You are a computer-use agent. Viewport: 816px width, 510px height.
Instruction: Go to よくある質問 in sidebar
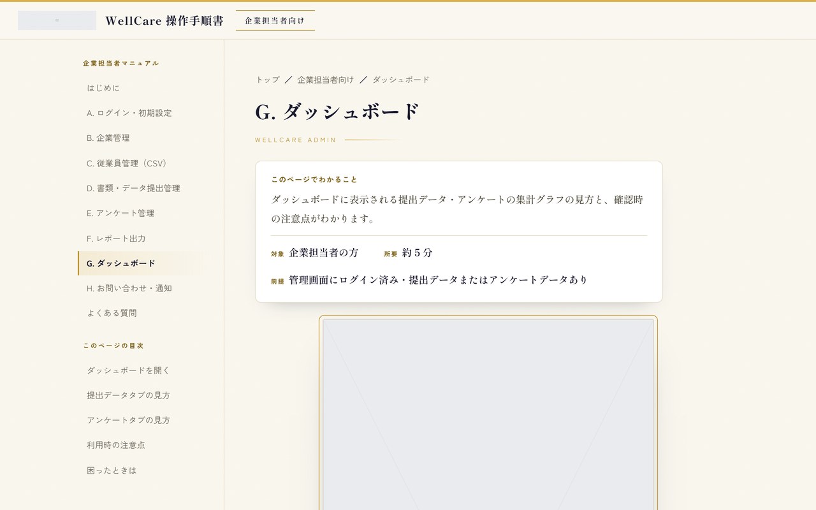tap(141, 313)
